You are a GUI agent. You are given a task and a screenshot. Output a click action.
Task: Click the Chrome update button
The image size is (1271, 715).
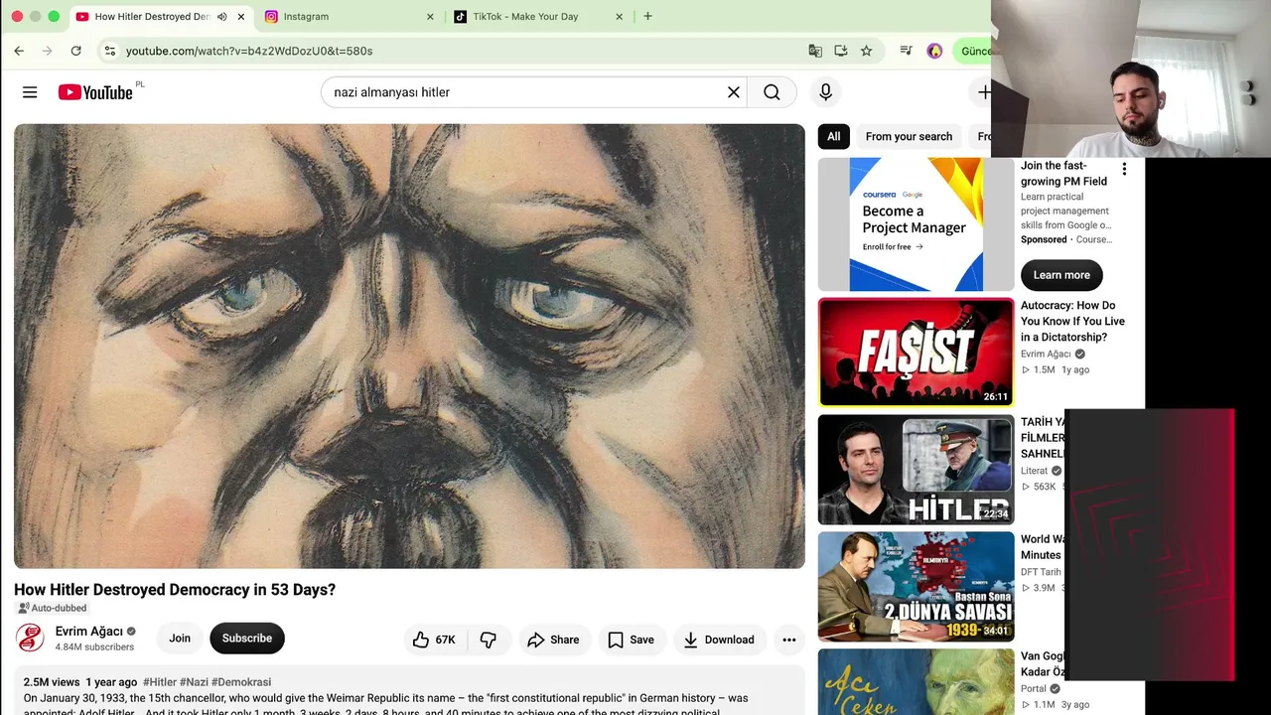pos(974,51)
